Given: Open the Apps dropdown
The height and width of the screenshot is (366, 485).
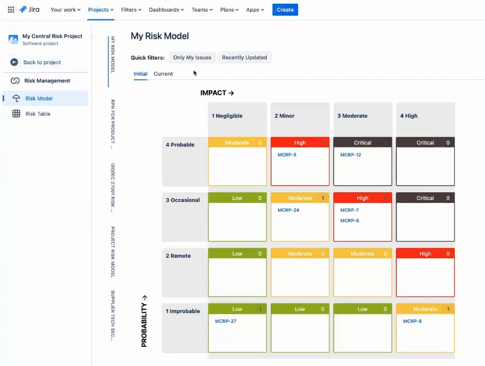Looking at the screenshot, I should 254,10.
